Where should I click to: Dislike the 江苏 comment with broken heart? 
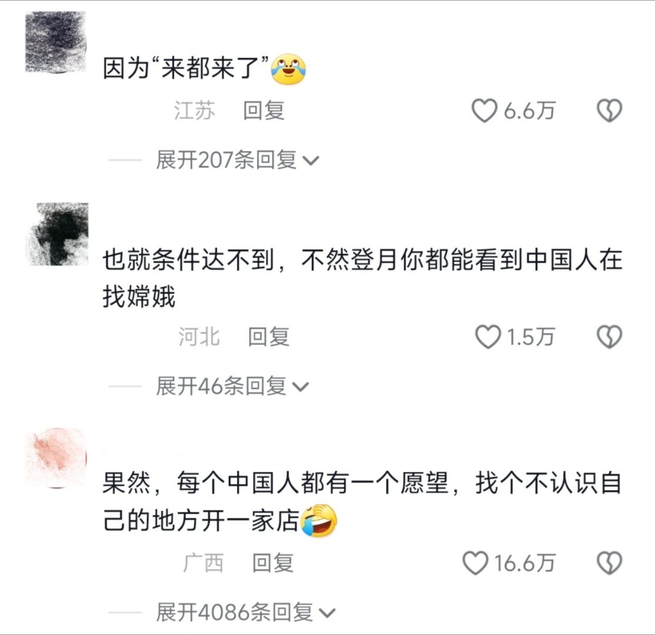click(610, 111)
